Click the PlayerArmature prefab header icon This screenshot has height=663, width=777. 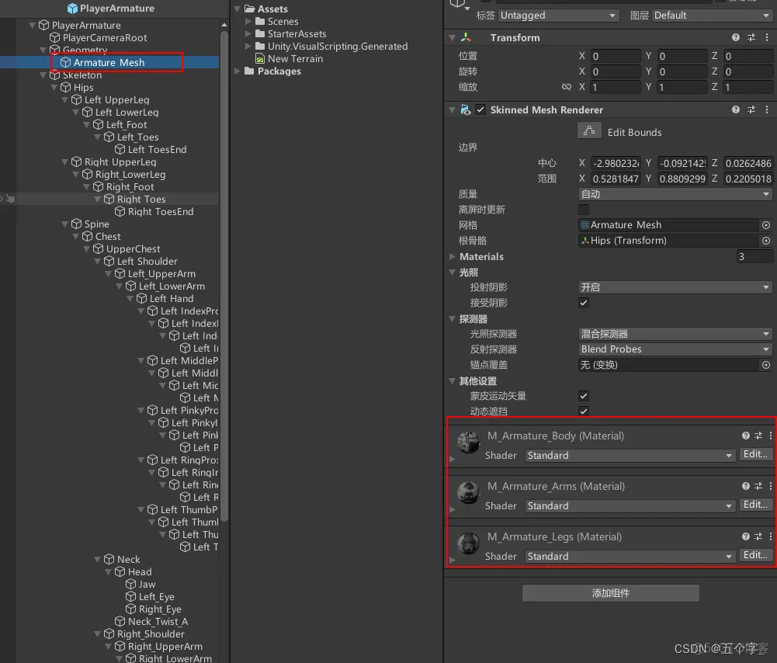(72, 9)
